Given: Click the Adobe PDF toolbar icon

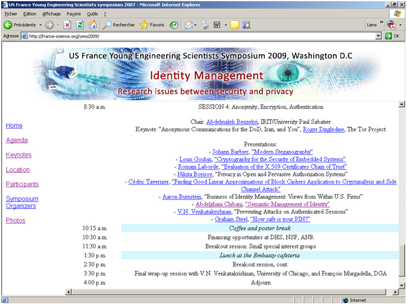Looking at the screenshot, I should (391, 25).
